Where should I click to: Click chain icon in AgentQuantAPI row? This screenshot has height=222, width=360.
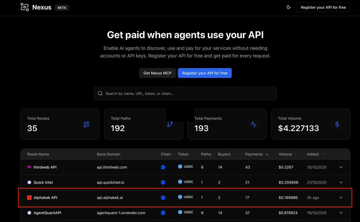click(x=163, y=213)
